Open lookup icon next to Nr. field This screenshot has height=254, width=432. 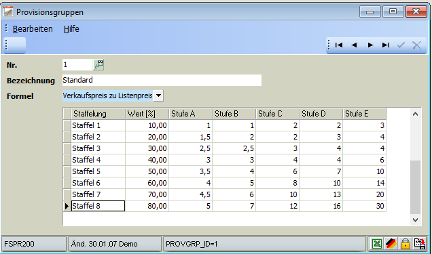pos(98,65)
